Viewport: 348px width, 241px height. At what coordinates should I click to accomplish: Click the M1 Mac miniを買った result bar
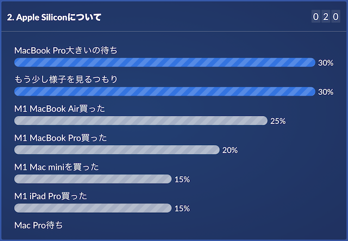[x=93, y=179]
